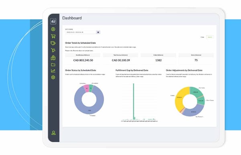Viewport: 241px width, 155px height.
Task: Select the CAD 803,240.50 revenue value
Action: (83, 60)
